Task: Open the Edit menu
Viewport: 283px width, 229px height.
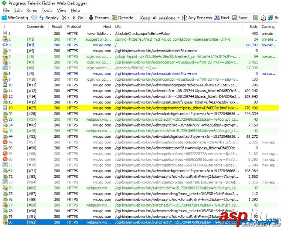Action: pyautogui.click(x=18, y=10)
